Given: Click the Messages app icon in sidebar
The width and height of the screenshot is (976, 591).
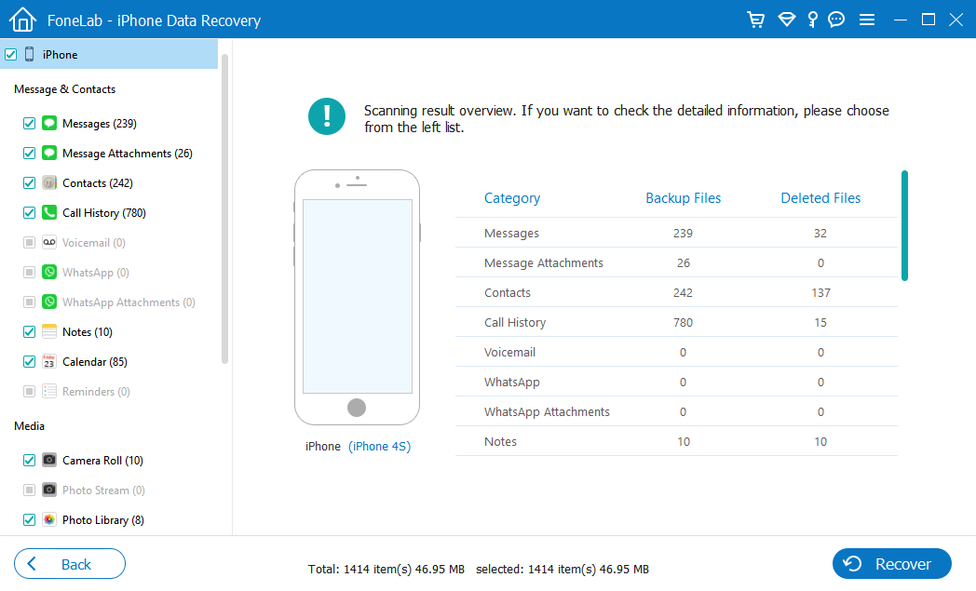Looking at the screenshot, I should pyautogui.click(x=49, y=123).
